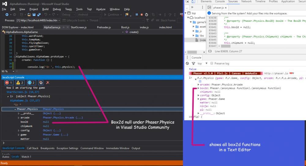This screenshot has height=166, width=306.
Task: Switch to the StartScreen.js tab
Action: click(79, 27)
